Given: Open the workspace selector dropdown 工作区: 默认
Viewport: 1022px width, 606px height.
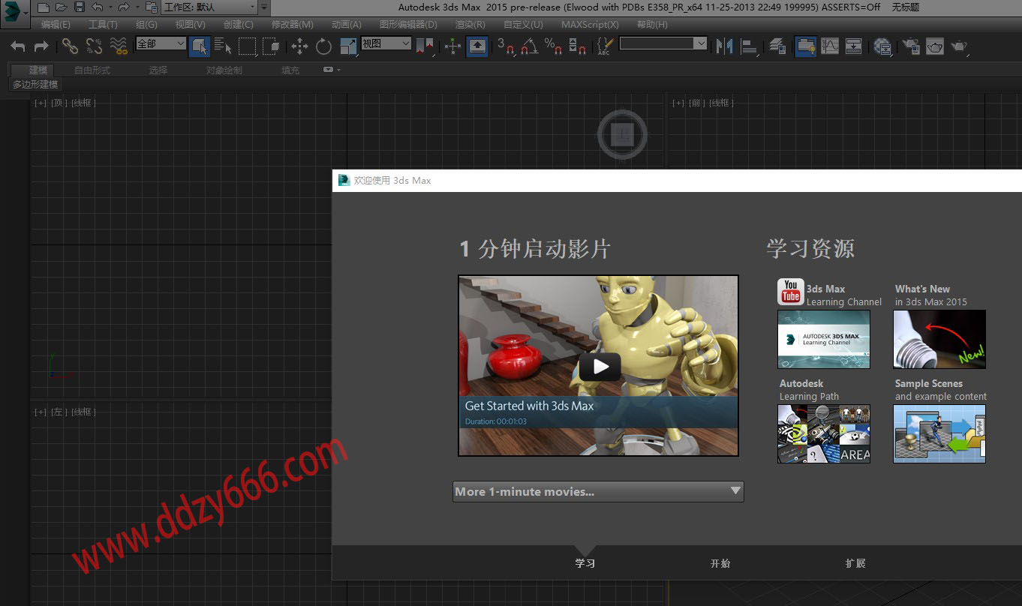Looking at the screenshot, I should coord(209,7).
